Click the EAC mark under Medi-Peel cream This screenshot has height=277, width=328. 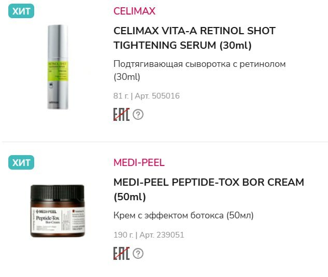121,253
